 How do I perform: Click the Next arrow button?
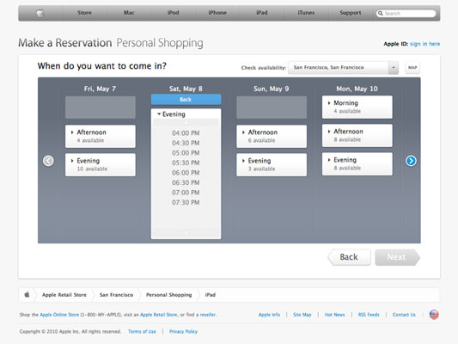(x=397, y=257)
